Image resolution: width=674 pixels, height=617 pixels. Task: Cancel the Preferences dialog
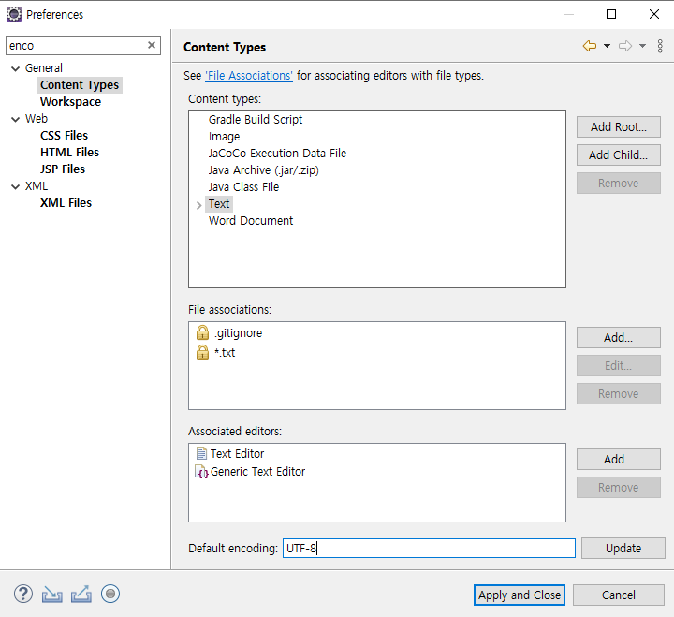click(618, 595)
